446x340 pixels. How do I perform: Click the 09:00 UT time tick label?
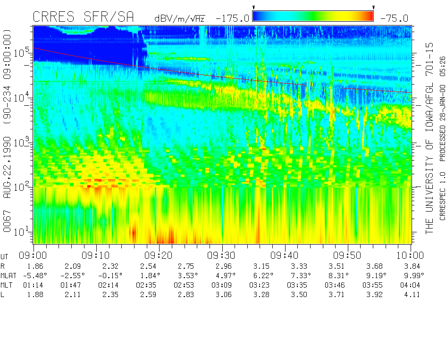point(34,255)
